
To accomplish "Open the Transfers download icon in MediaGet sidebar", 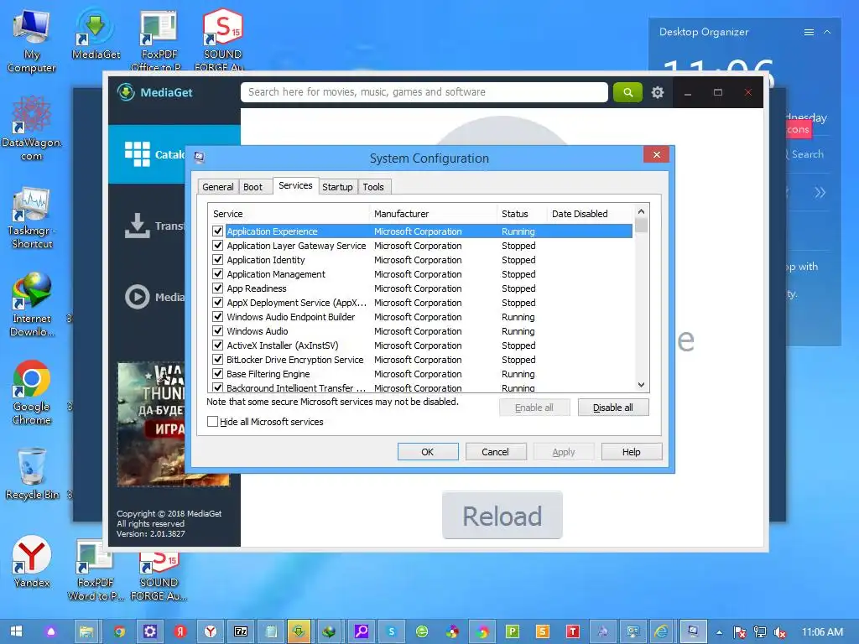I will tap(137, 225).
